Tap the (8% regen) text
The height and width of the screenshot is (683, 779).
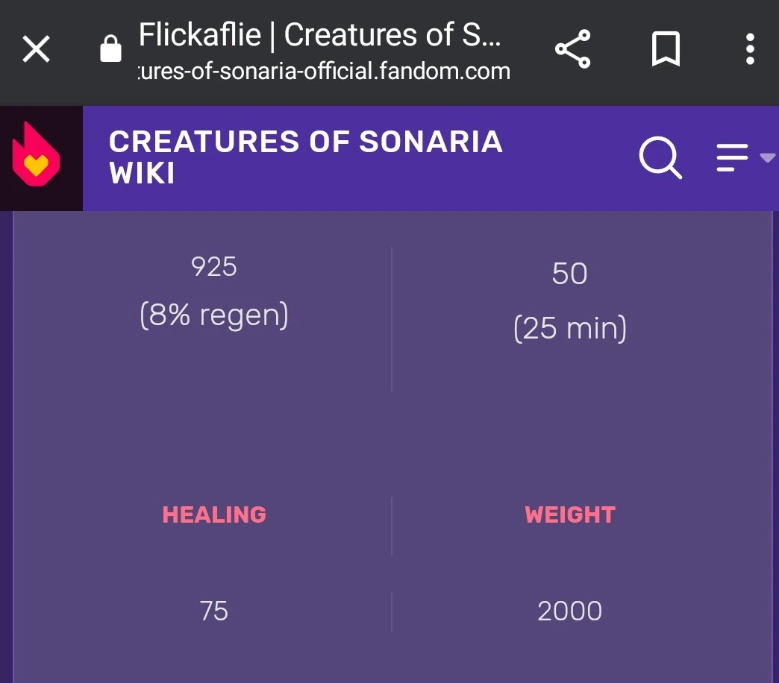pyautogui.click(x=214, y=315)
